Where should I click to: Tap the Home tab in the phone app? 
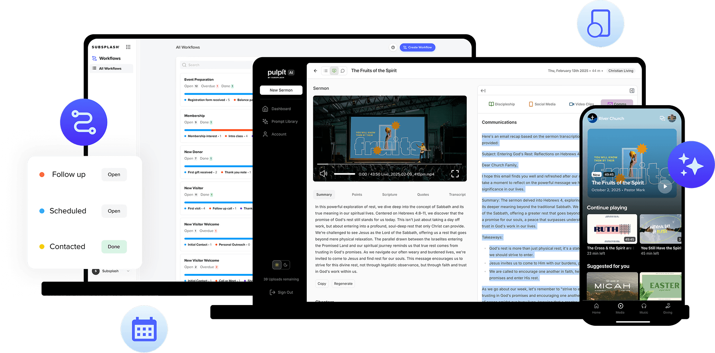596,308
